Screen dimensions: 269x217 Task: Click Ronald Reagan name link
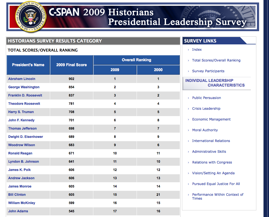[20, 153]
